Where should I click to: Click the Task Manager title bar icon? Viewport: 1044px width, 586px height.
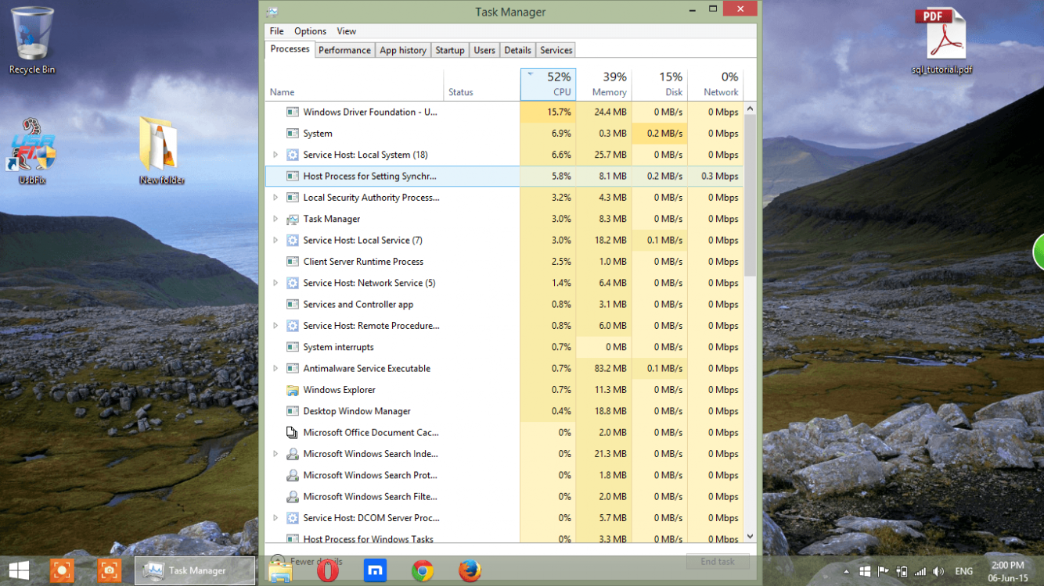tap(272, 12)
